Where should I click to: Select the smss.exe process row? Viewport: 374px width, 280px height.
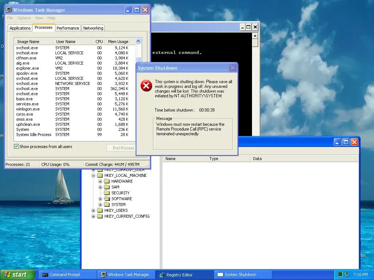75,119
